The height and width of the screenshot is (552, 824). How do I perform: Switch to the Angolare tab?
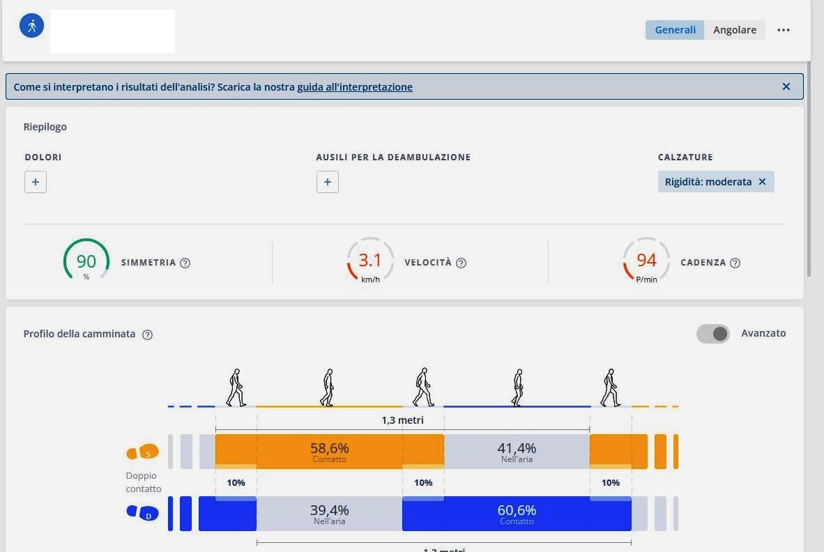734,30
